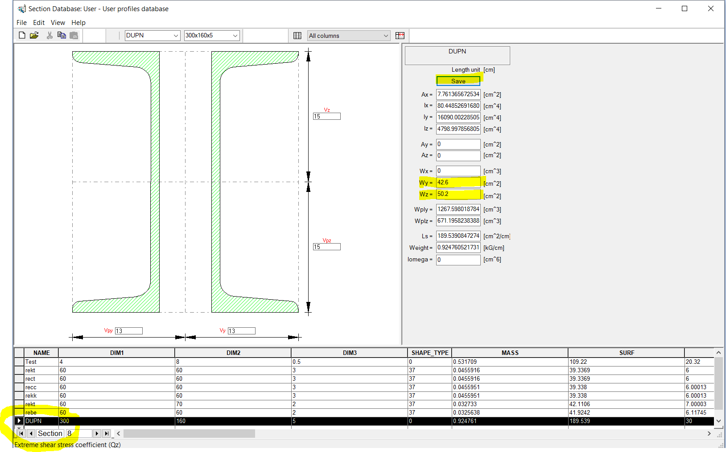Viewport: 726px width, 452px height.
Task: Go to the previous section record
Action: tap(31, 433)
